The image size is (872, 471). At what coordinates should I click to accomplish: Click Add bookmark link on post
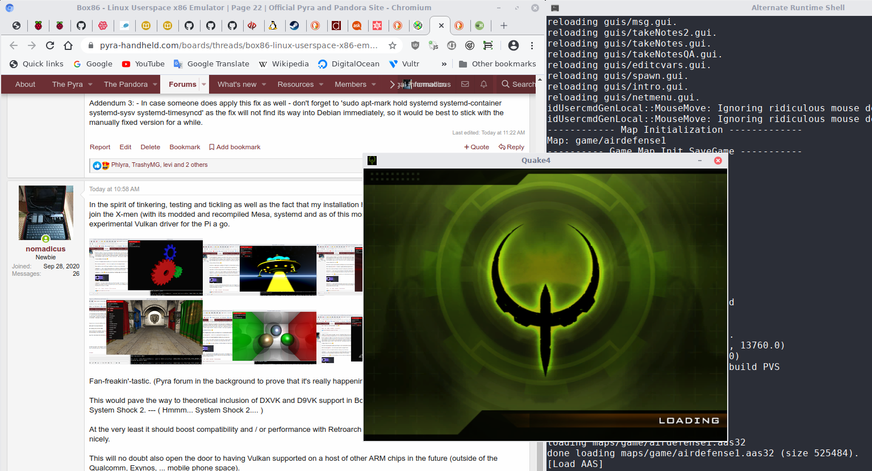[235, 147]
